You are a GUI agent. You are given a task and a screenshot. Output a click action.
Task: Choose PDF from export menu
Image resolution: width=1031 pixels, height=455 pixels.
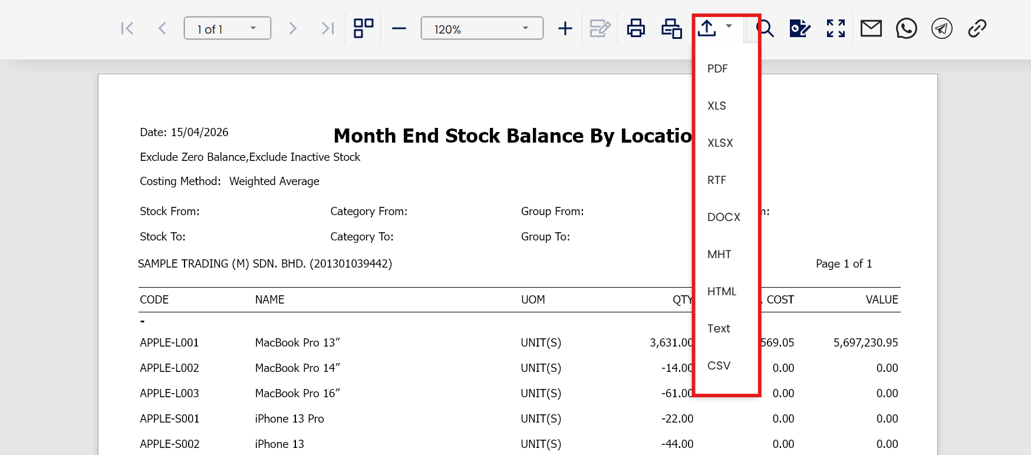pos(717,69)
